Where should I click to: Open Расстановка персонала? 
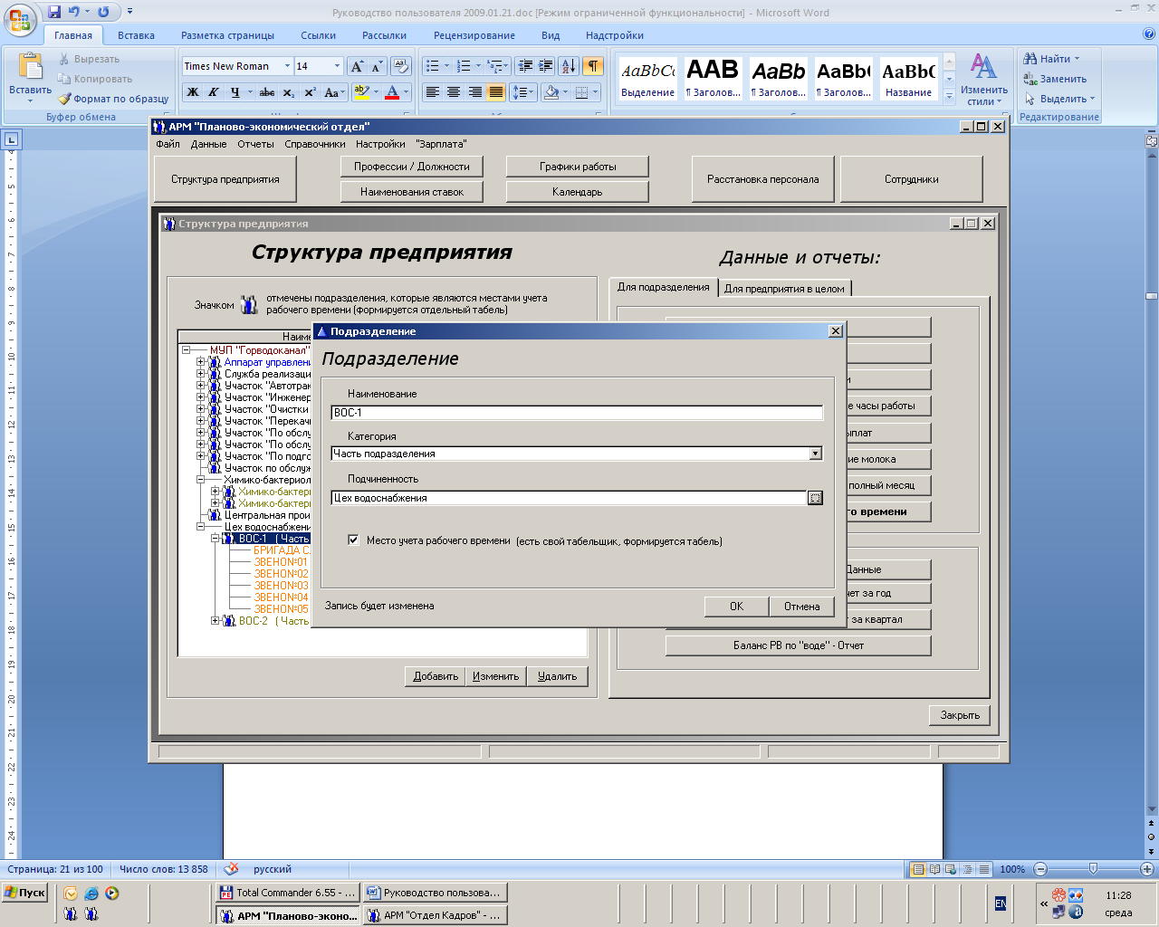point(762,179)
